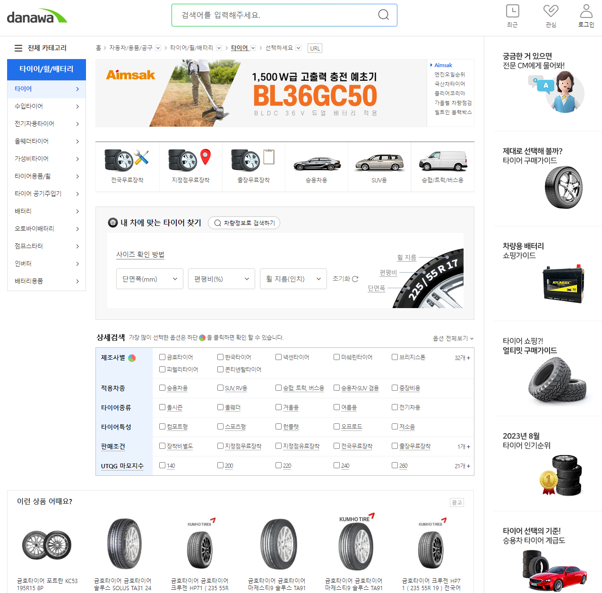602x593 pixels.
Task: Open the 수입타이어 sidebar category
Action: click(47, 106)
